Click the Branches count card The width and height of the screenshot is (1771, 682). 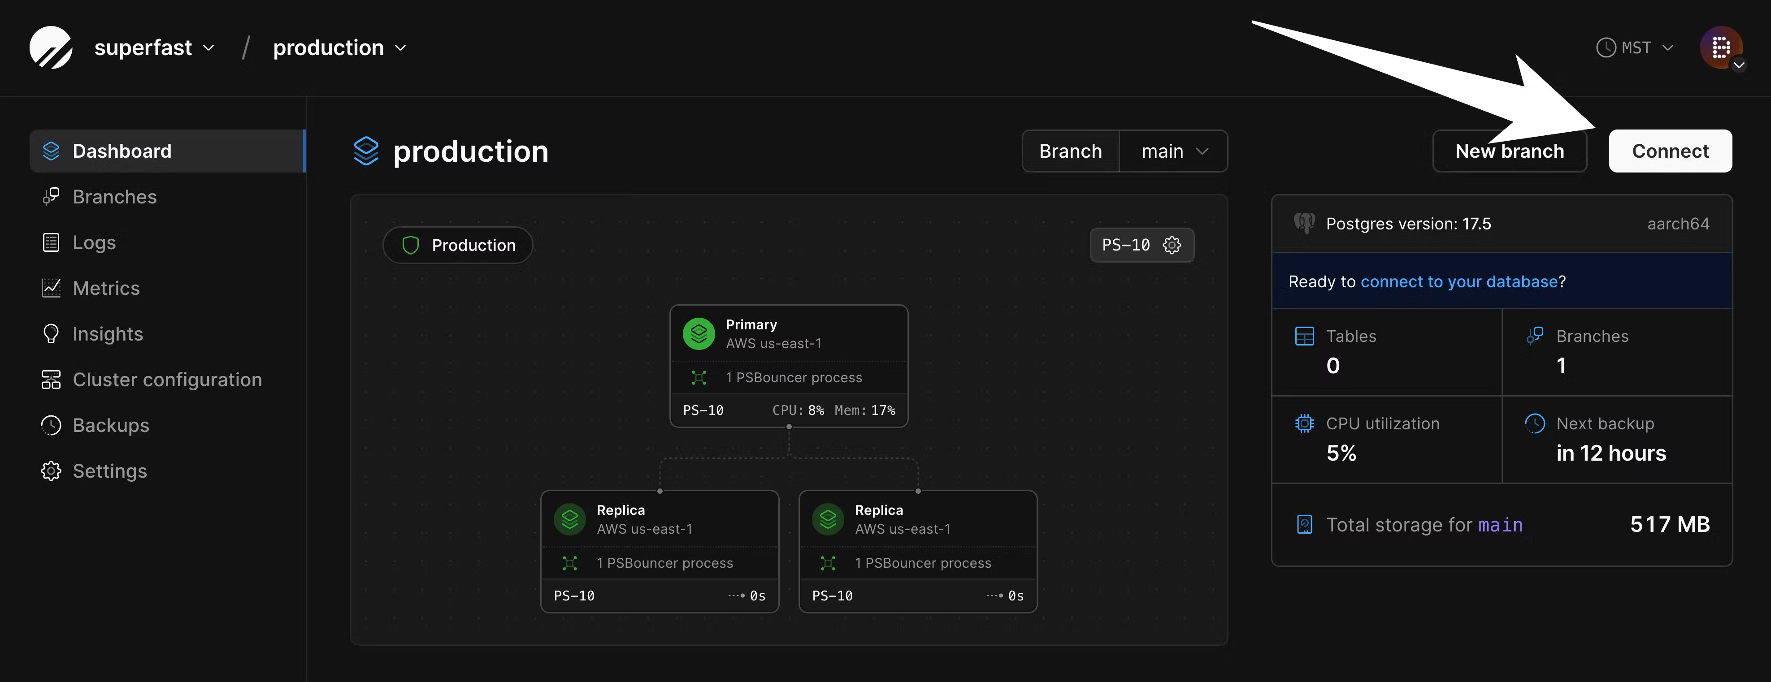click(1617, 352)
